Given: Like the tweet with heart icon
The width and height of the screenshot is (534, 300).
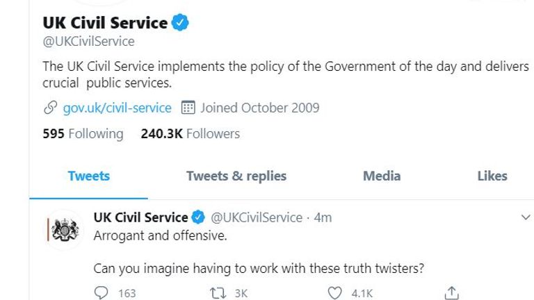Looking at the screenshot, I should (x=334, y=293).
